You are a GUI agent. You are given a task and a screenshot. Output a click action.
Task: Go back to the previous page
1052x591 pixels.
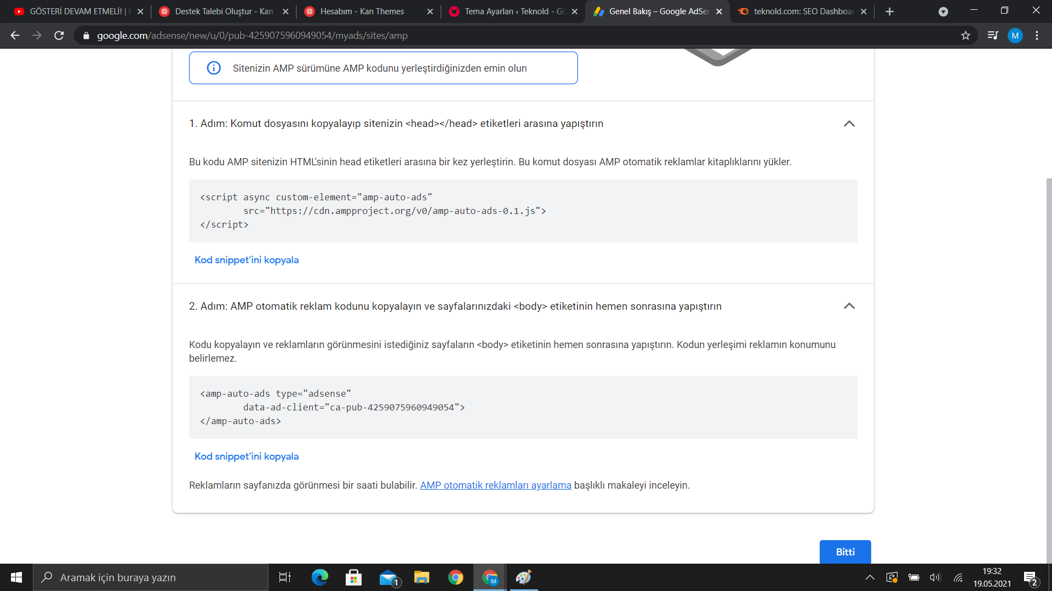point(15,36)
